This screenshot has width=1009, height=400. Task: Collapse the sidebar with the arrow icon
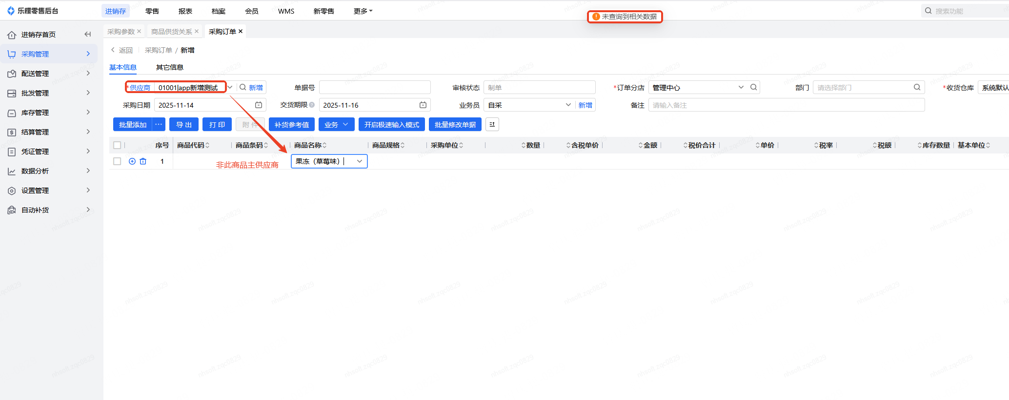click(x=88, y=34)
